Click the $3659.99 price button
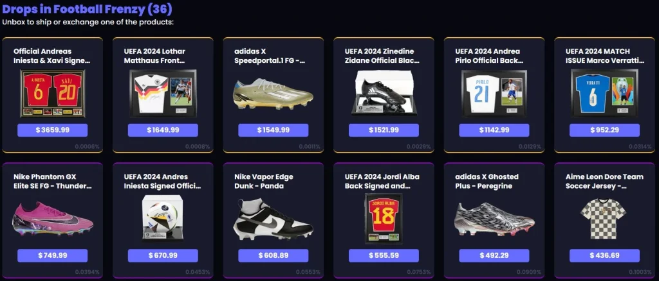Viewport: 659px width, 281px height. (53, 130)
